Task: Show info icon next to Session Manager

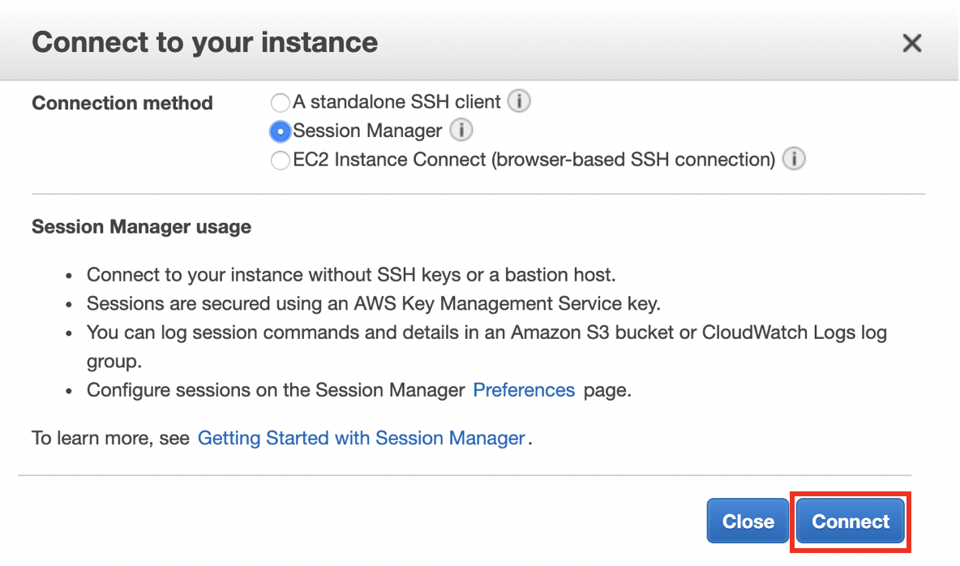Action: [x=461, y=130]
